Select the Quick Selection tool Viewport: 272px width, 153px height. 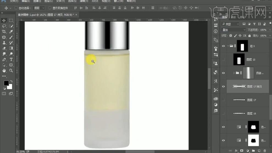click(x=11, y=26)
